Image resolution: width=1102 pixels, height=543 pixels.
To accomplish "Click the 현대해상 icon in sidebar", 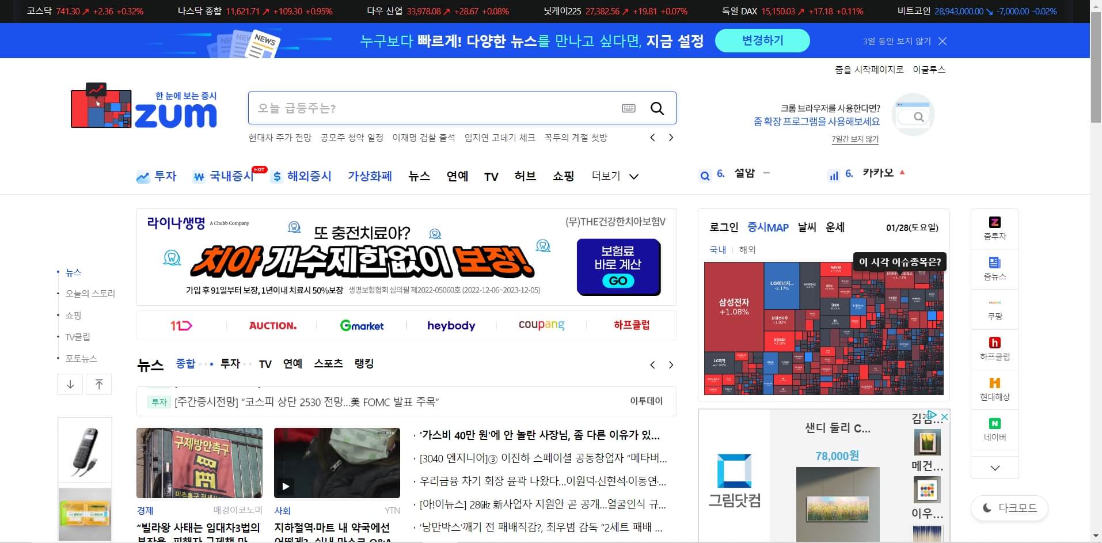I will tap(994, 390).
